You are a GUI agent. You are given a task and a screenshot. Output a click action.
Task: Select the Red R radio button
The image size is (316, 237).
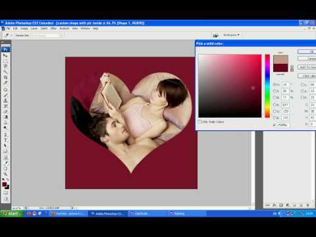point(275,105)
